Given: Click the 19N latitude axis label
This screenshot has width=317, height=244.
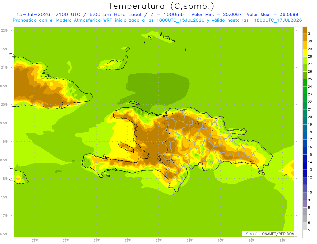Looking at the screenshot, I should click(4, 142).
